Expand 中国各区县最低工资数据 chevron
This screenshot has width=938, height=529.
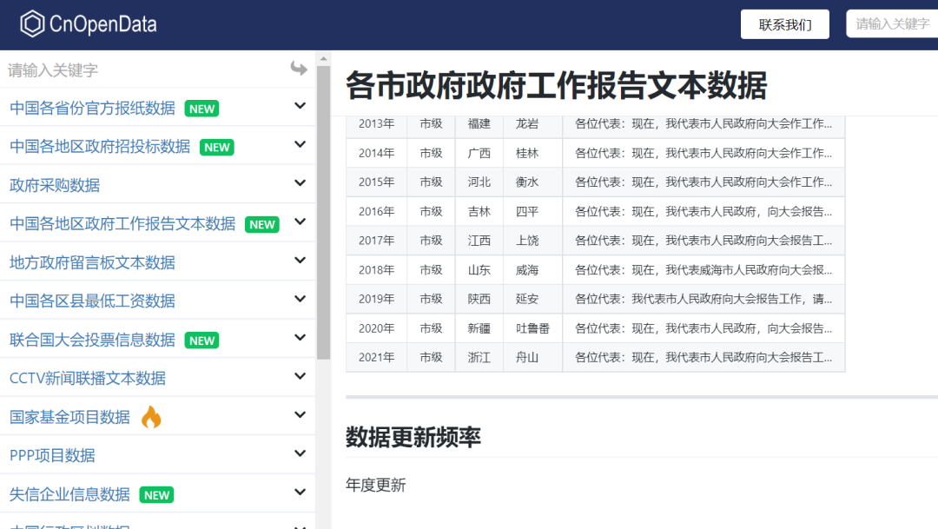(x=301, y=299)
